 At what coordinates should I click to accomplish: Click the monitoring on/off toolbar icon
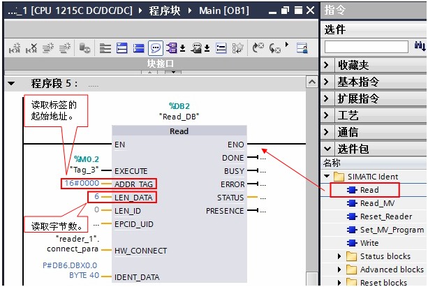click(x=302, y=48)
